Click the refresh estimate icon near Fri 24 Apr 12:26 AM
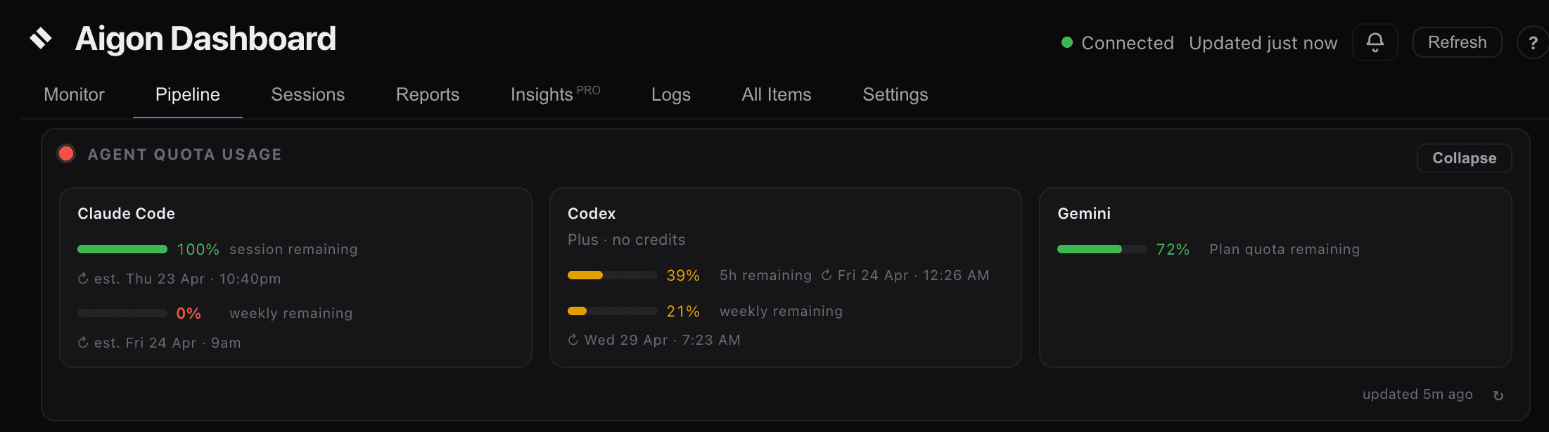 pyautogui.click(x=826, y=275)
